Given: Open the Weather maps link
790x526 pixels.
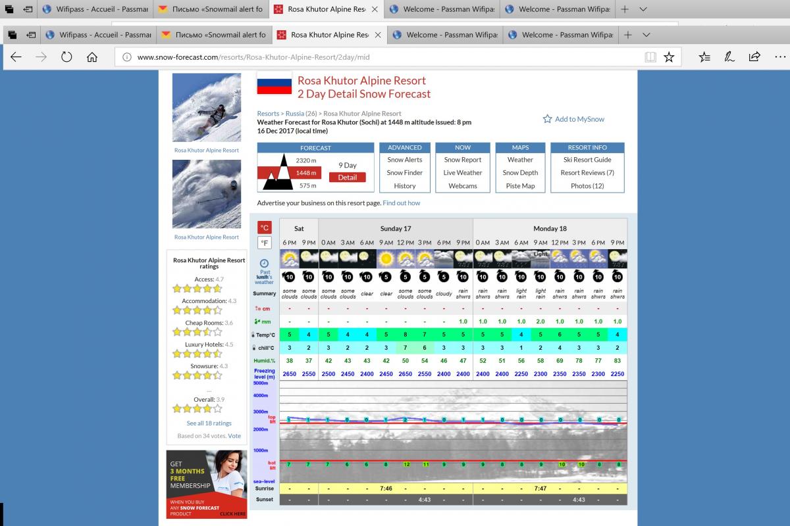Looking at the screenshot, I should pos(520,160).
